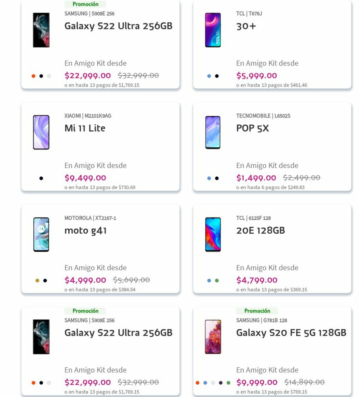Click the TCL 20E 128GB phone thumbnail
The width and height of the screenshot is (359, 397).
pyautogui.click(x=213, y=234)
